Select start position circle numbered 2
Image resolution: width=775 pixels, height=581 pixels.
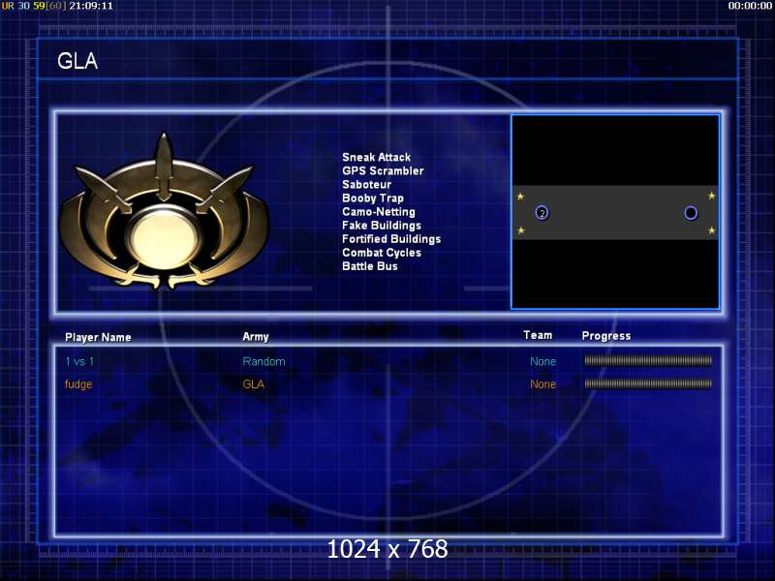[542, 213]
